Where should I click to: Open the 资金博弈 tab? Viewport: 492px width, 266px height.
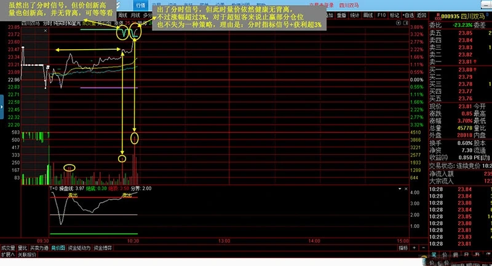(103, 248)
